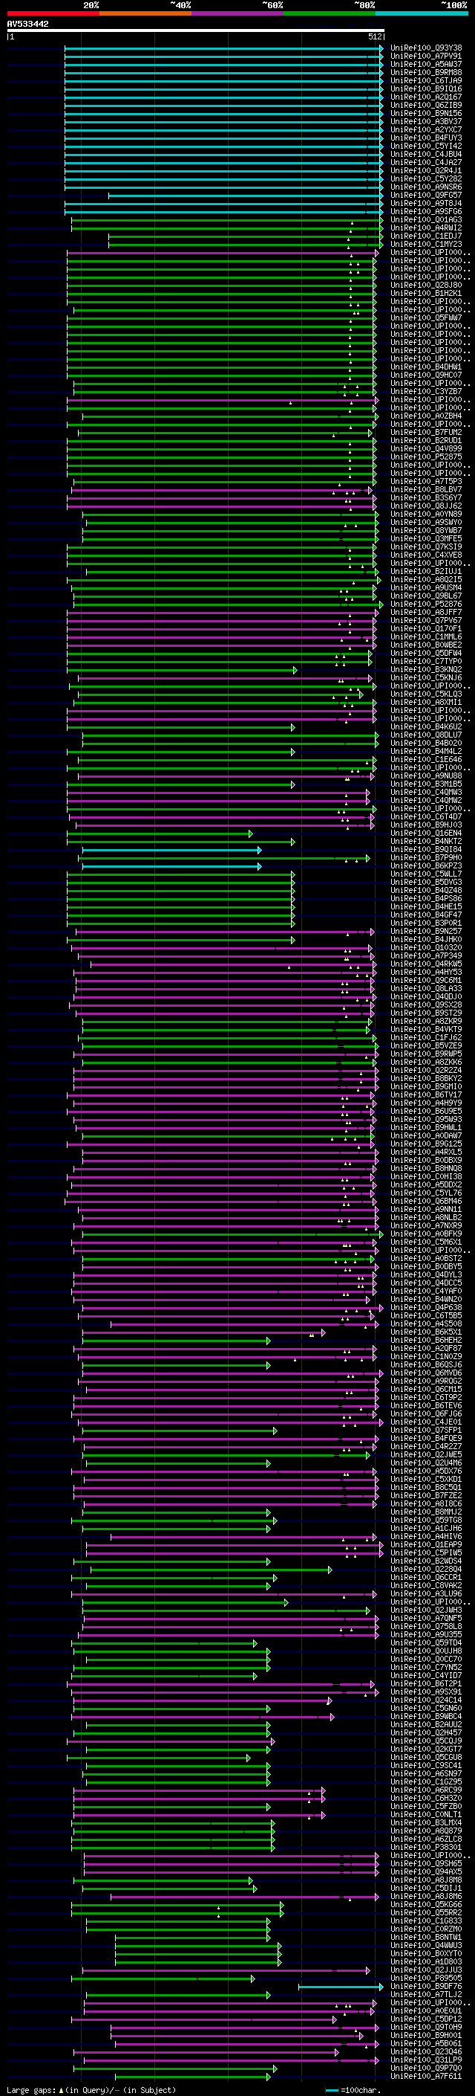Click the cyan alignment bar for Q9FG57
Viewport: 475px width, 2096px height.
coord(245,196)
